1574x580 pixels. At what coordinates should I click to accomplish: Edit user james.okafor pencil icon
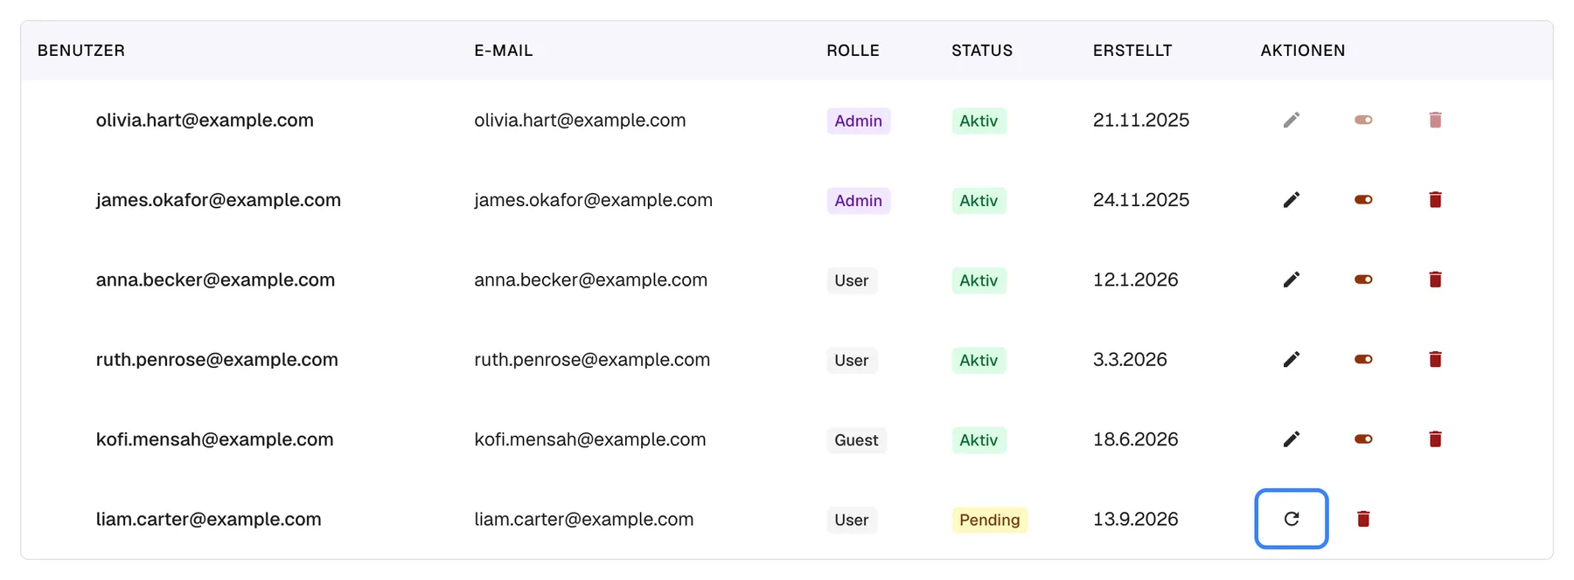1292,200
